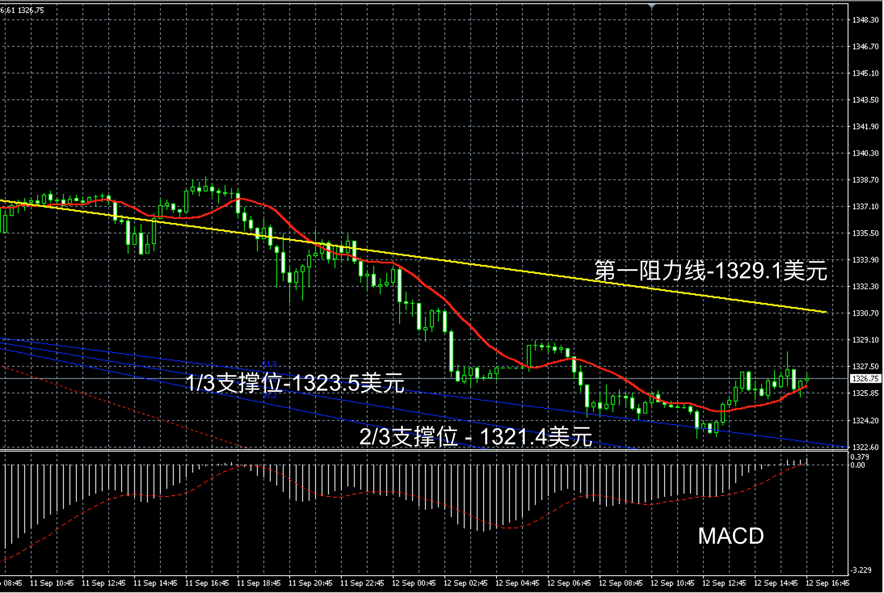This screenshot has width=884, height=593.
Task: Click the 12 Sep 16:45 time label
Action: pyautogui.click(x=827, y=583)
